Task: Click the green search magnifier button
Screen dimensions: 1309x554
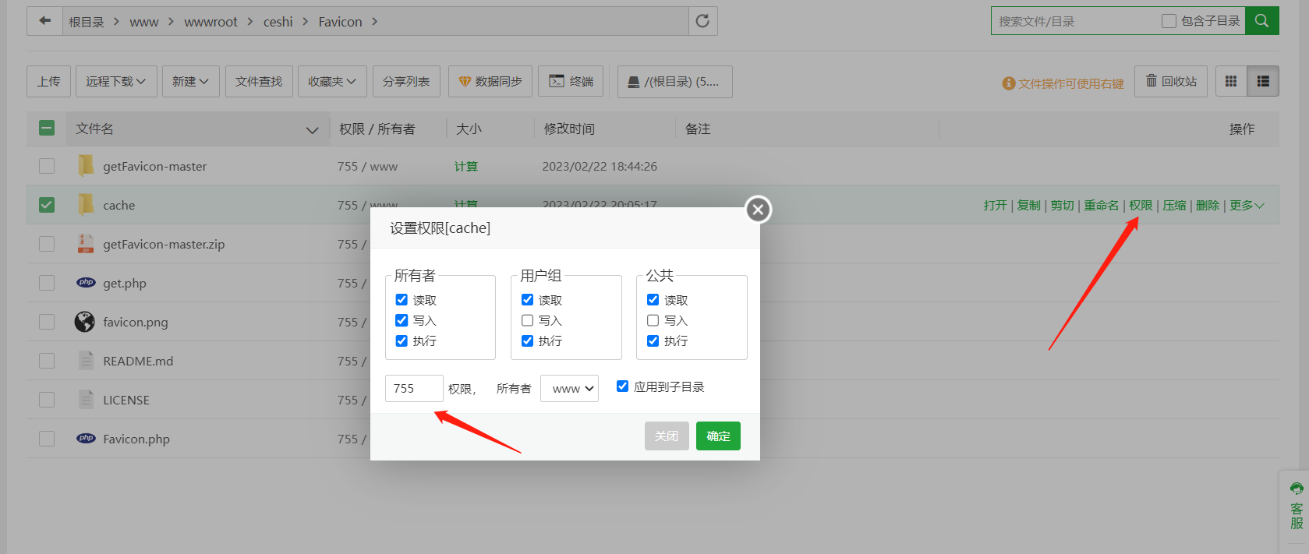Action: (x=1261, y=21)
